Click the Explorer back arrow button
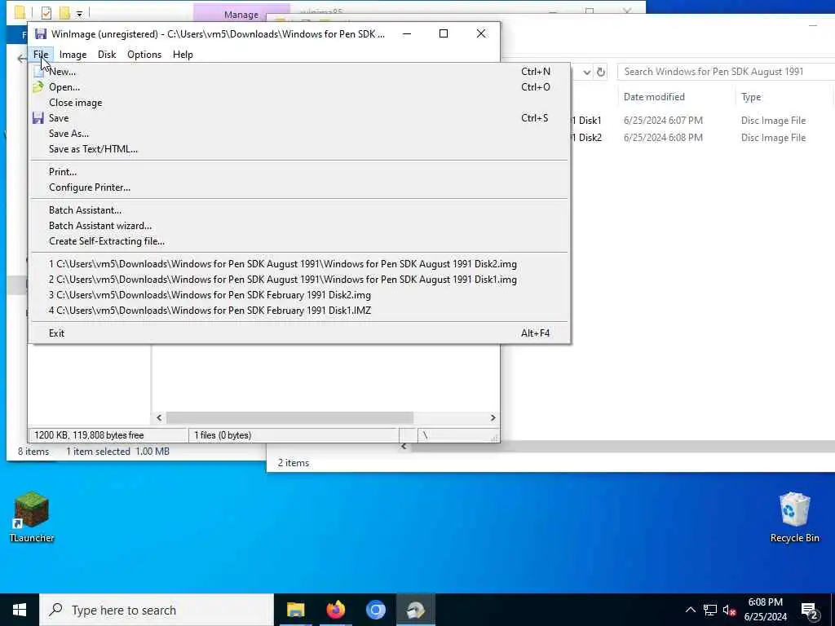 21,59
